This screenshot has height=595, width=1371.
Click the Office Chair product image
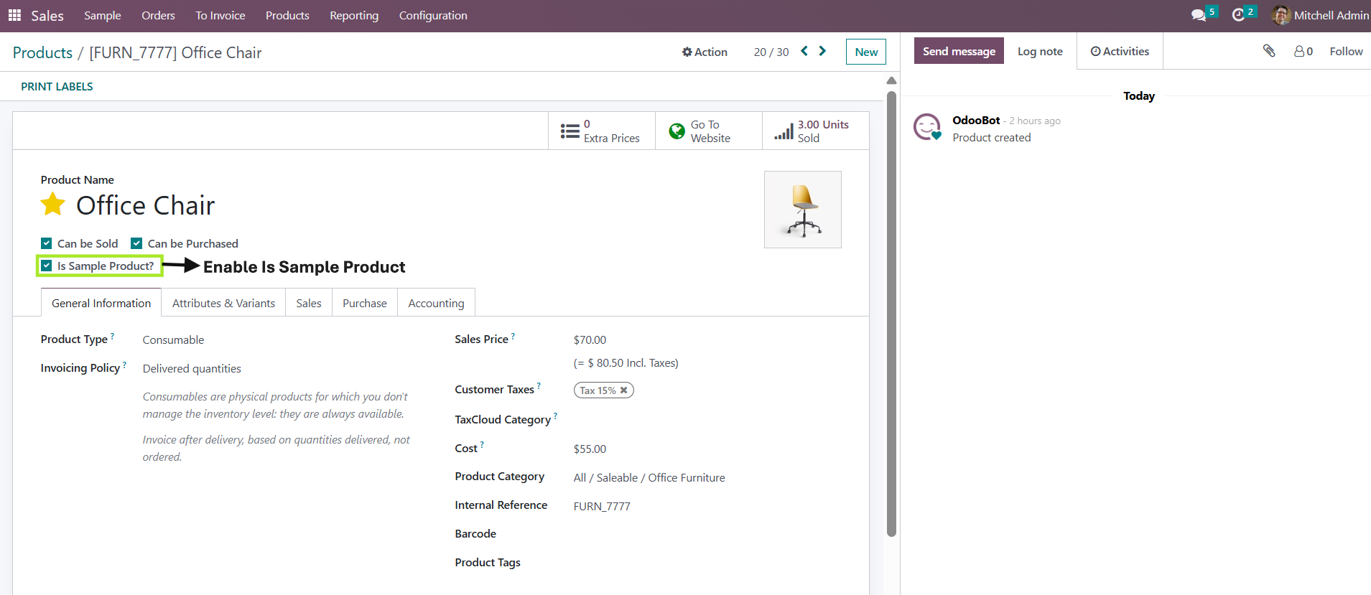pyautogui.click(x=803, y=210)
